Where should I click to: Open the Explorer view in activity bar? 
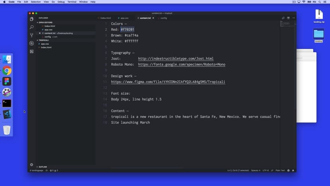coord(31,19)
